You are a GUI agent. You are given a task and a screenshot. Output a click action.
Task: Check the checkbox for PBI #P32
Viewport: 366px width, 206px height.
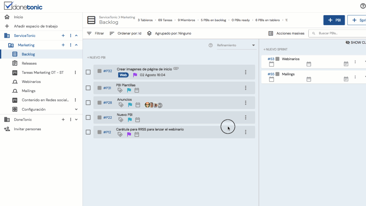tap(88, 72)
